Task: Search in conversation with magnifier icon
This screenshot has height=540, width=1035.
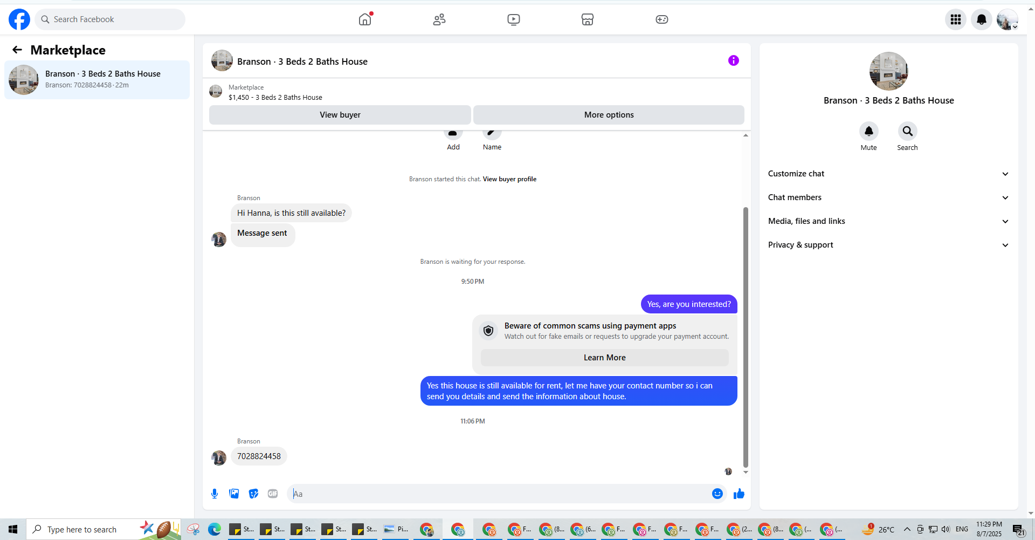Action: point(908,131)
